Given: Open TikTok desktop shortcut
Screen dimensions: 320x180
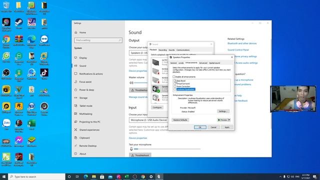Looking at the screenshot, I should pos(44,74).
